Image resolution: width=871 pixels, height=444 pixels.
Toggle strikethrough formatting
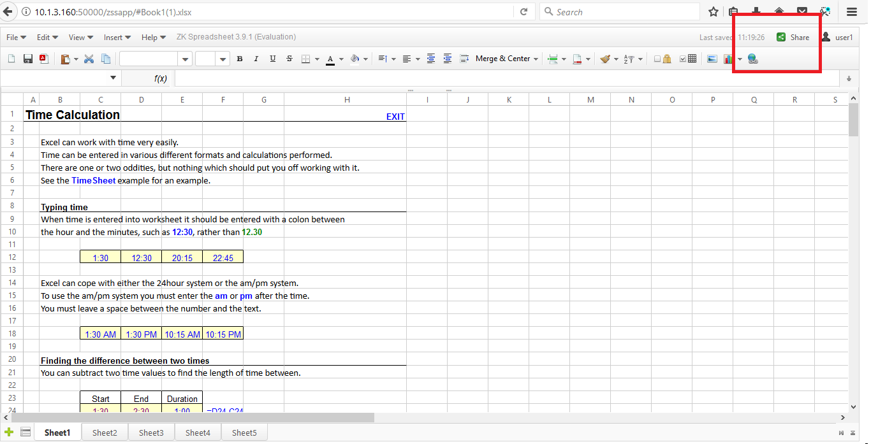pos(289,59)
